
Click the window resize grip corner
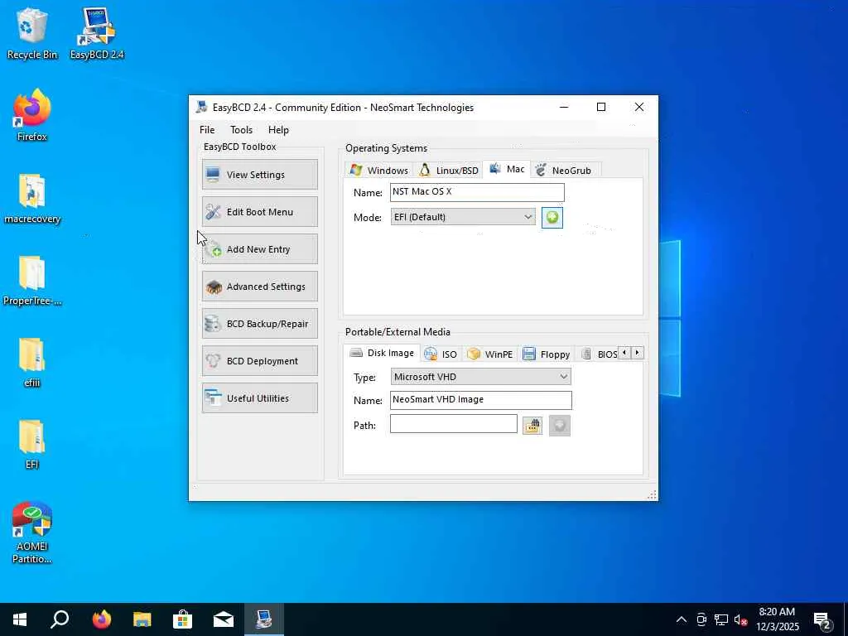pyautogui.click(x=653, y=494)
